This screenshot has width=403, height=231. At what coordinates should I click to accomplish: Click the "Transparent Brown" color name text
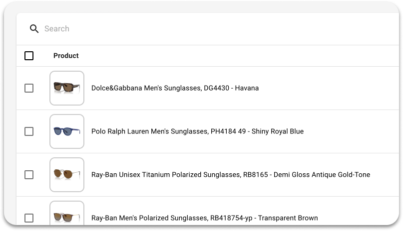pyautogui.click(x=288, y=218)
